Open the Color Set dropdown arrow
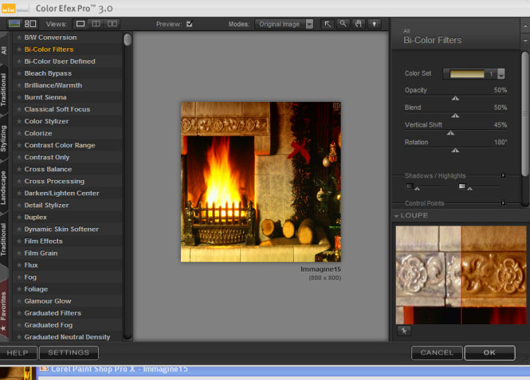The image size is (530, 380). click(501, 74)
